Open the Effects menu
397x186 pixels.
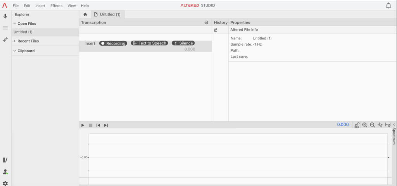click(56, 6)
